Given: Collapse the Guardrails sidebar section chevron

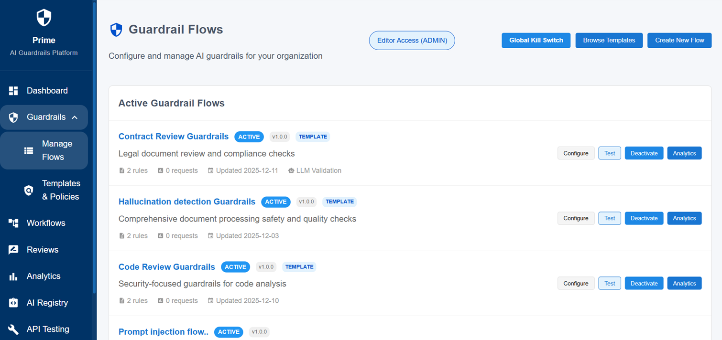Looking at the screenshot, I should (x=75, y=117).
